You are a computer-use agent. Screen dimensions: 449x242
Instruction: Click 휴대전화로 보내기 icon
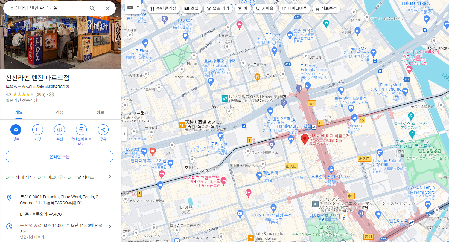click(x=81, y=130)
